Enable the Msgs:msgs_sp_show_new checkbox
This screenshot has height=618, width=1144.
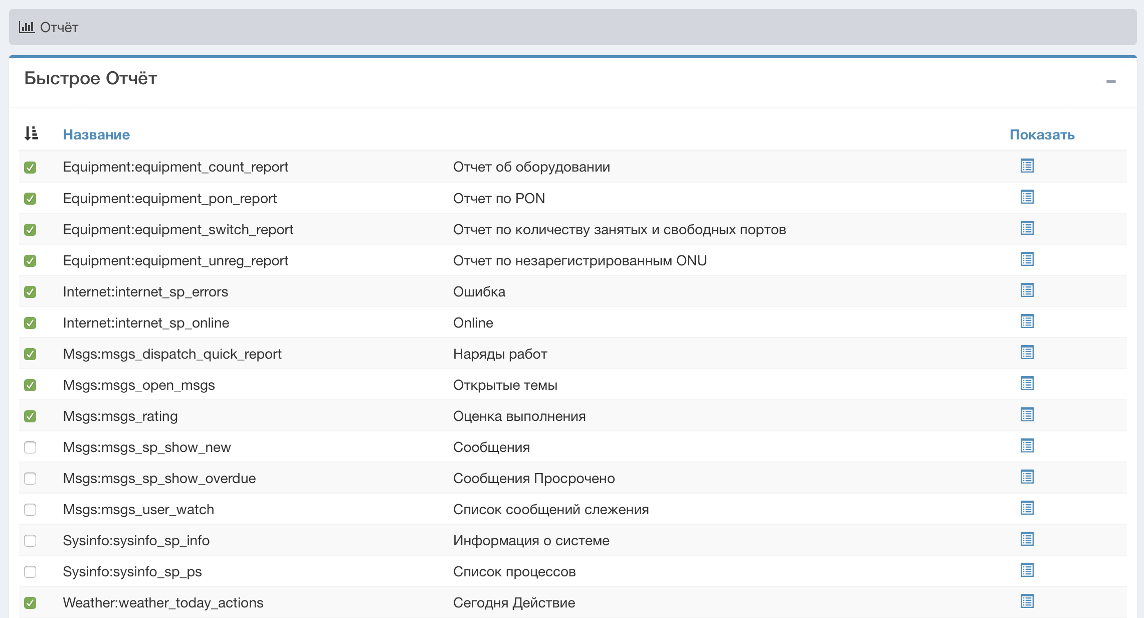[30, 447]
